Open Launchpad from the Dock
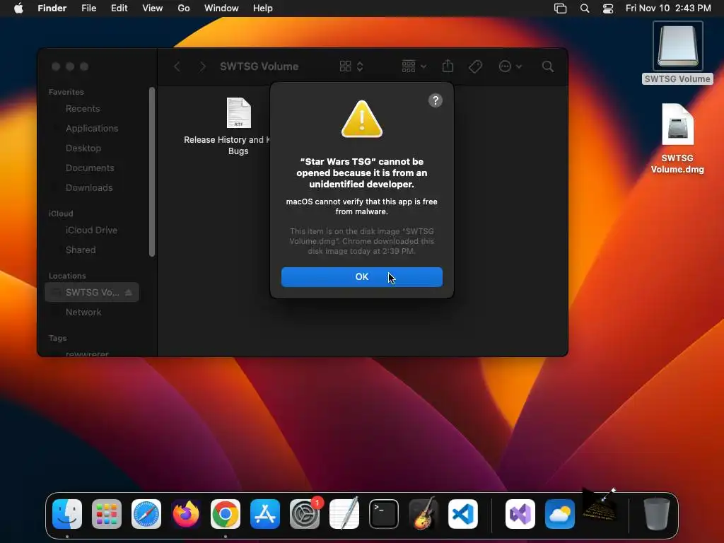The width and height of the screenshot is (724, 543). pos(107,514)
